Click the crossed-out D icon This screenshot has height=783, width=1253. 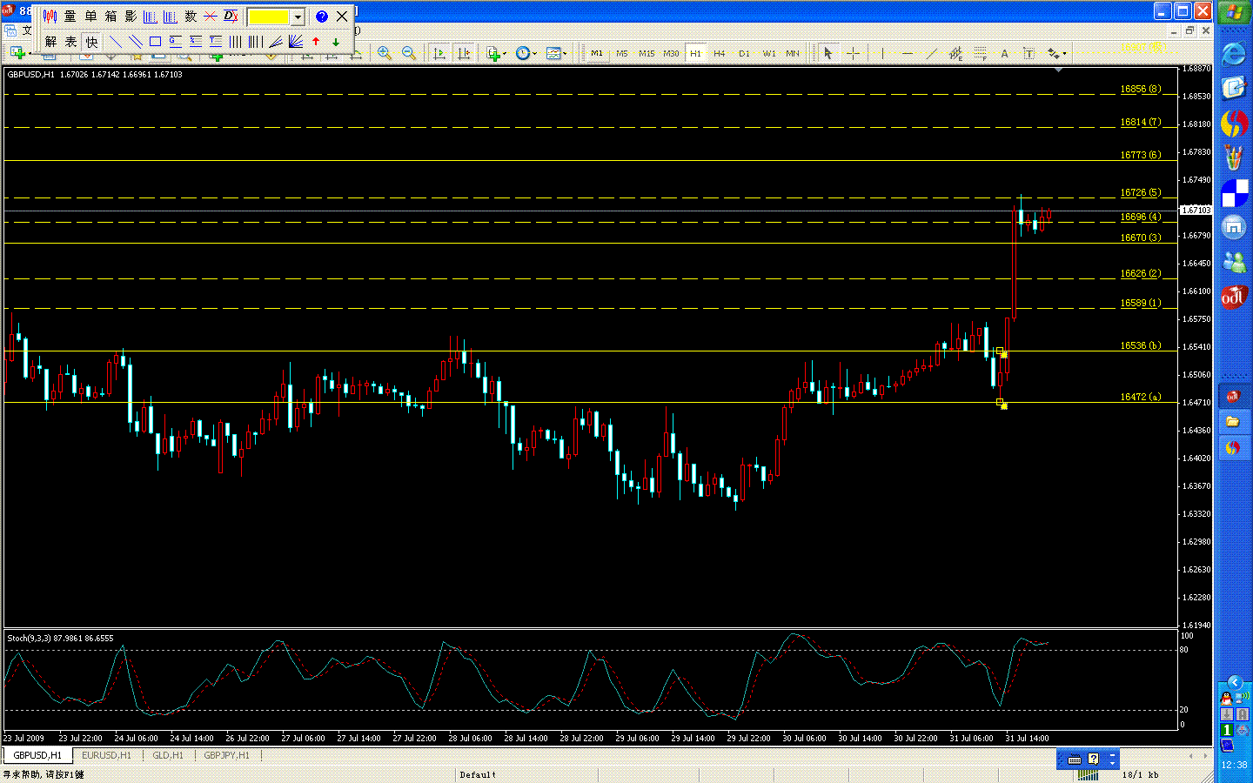pos(231,17)
